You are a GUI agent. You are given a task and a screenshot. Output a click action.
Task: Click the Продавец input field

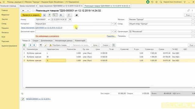pos(160,36)
